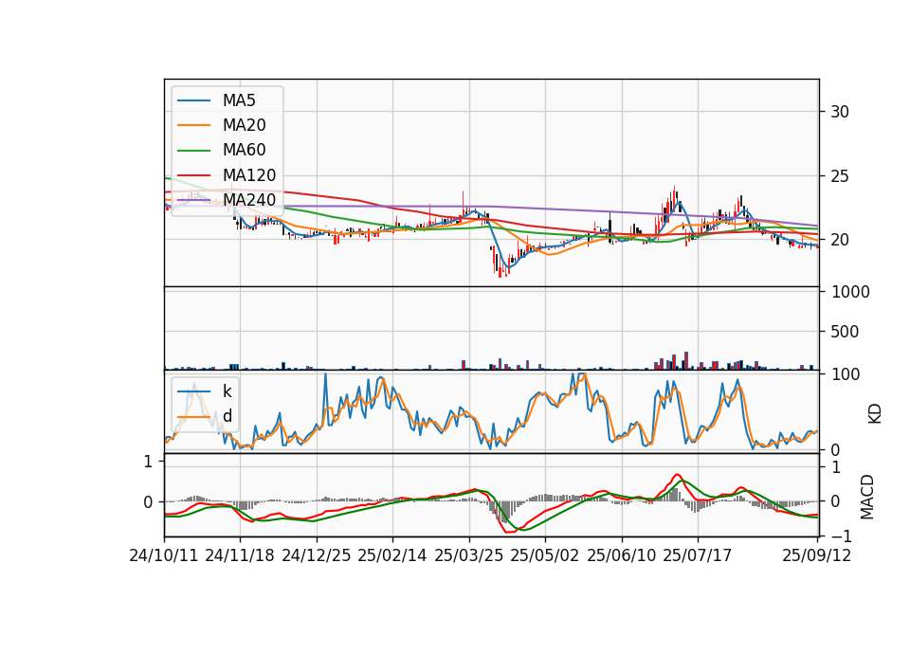Click the orange MA20 legend line swatch
The image size is (910, 654).
[193, 125]
